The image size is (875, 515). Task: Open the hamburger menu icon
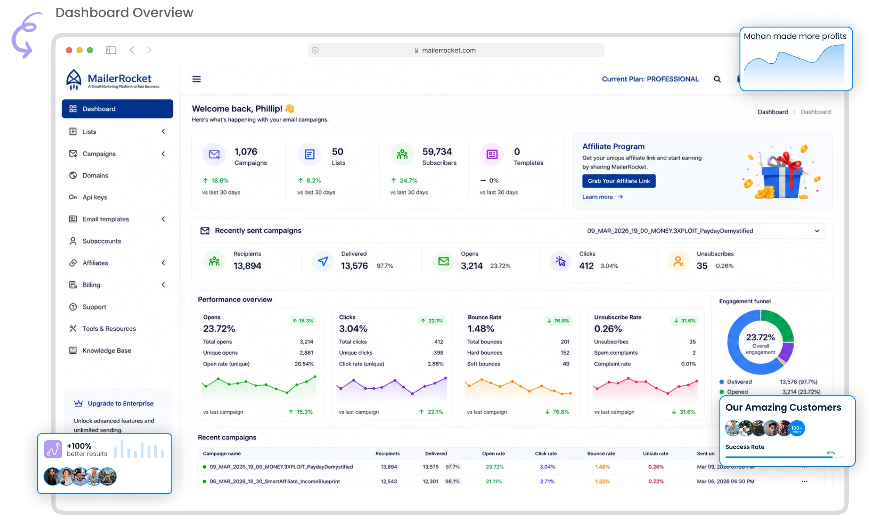(x=197, y=79)
